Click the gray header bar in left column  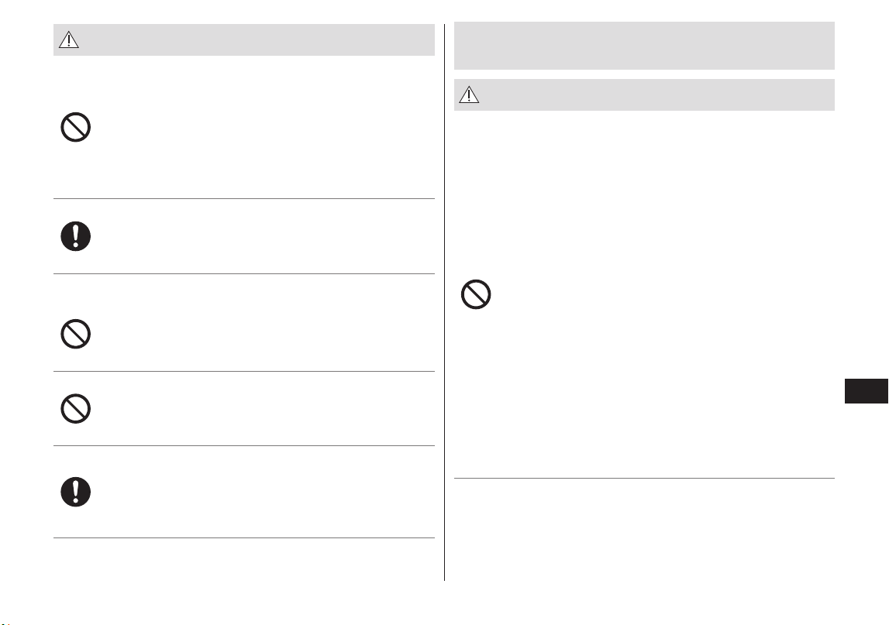pyautogui.click(x=244, y=39)
